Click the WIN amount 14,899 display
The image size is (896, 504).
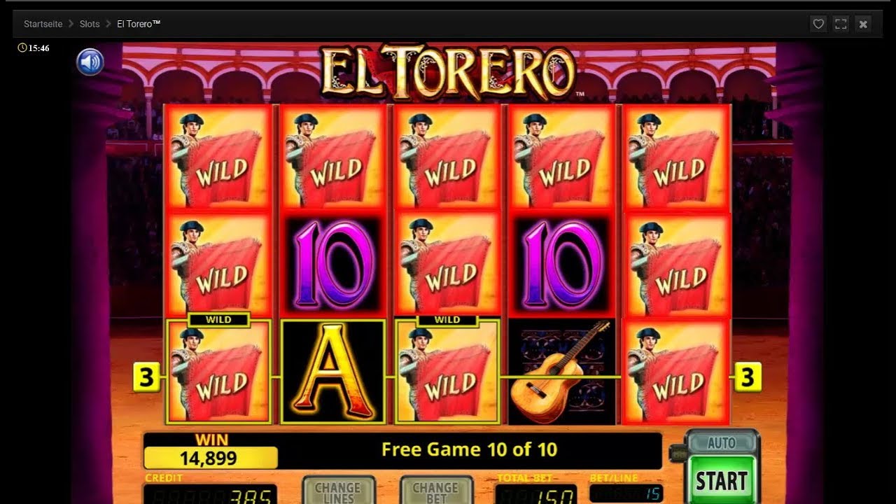point(211,458)
